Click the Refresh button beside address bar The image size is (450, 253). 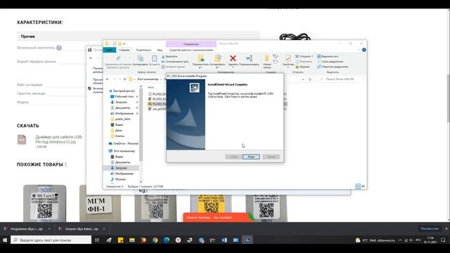pyautogui.click(x=310, y=79)
